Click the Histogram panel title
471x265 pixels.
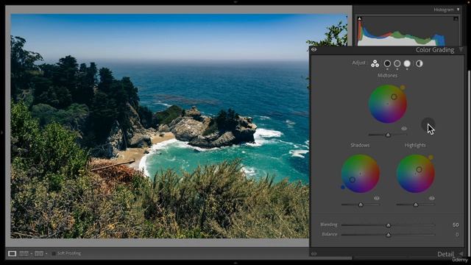click(x=444, y=10)
